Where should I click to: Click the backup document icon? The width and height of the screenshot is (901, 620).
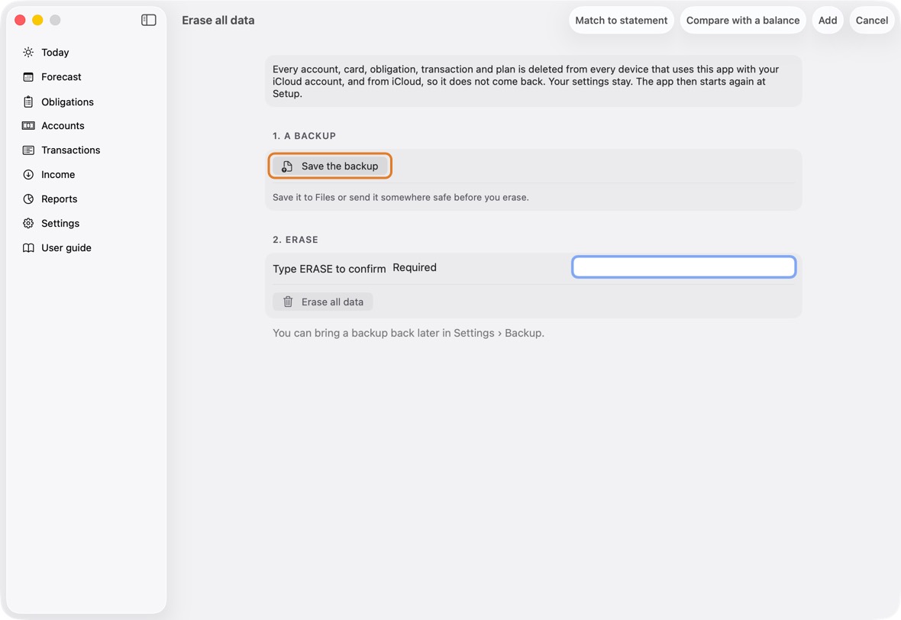pyautogui.click(x=287, y=166)
